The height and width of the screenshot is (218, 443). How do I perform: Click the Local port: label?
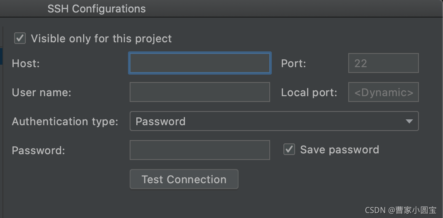coord(309,92)
